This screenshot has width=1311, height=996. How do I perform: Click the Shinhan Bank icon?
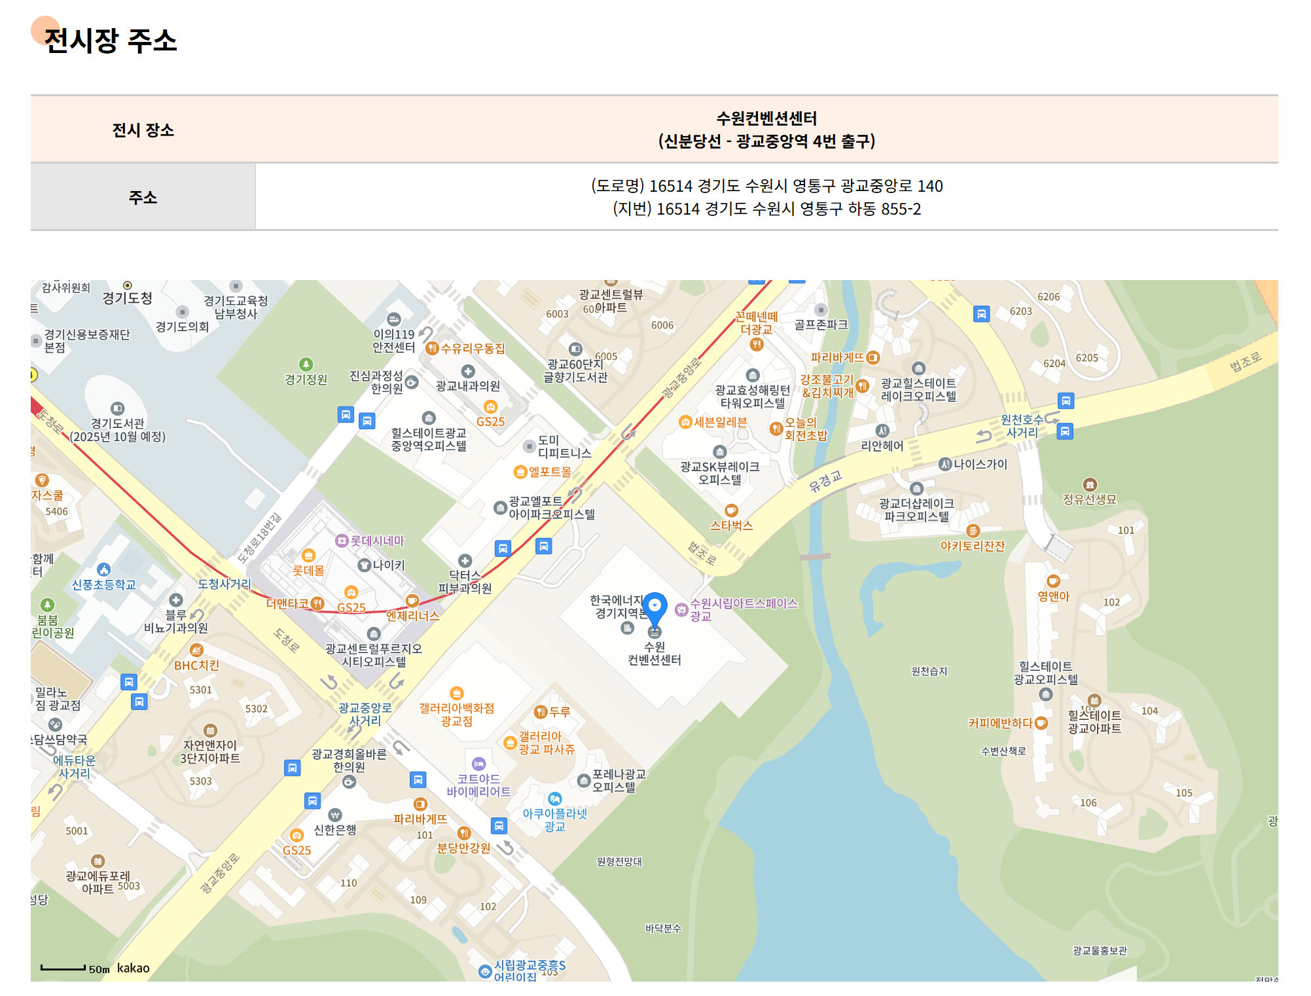pyautogui.click(x=334, y=815)
